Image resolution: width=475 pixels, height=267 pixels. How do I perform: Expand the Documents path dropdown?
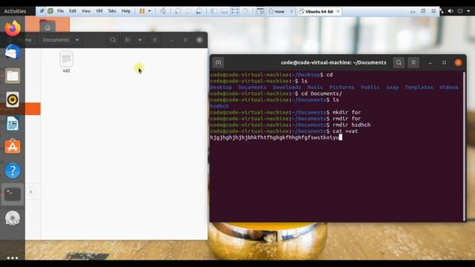point(77,40)
